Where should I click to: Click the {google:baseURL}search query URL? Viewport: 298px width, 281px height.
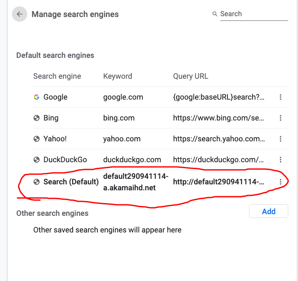coord(219,97)
